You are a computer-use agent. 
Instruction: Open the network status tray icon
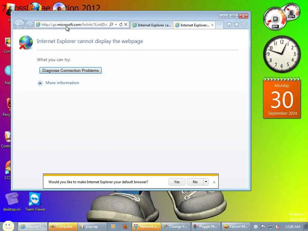tap(270, 227)
